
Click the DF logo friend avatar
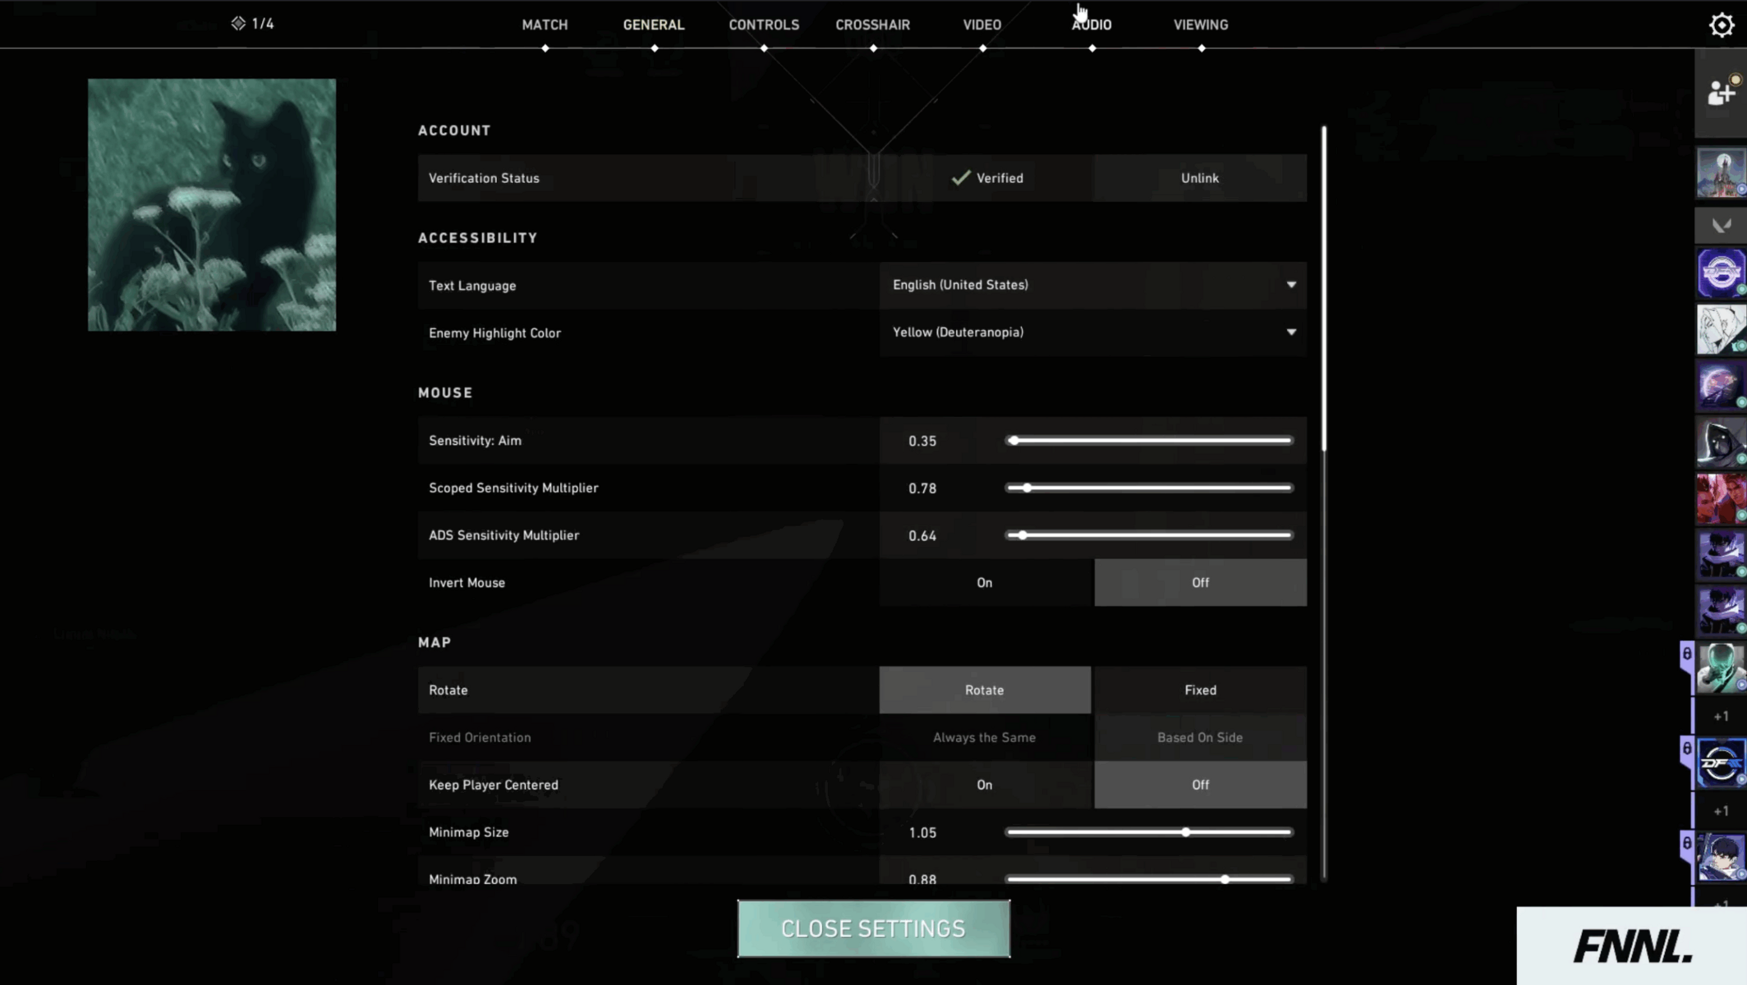point(1721,763)
